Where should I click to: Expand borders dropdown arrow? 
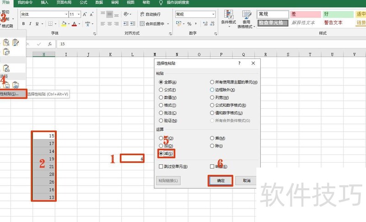55,24
